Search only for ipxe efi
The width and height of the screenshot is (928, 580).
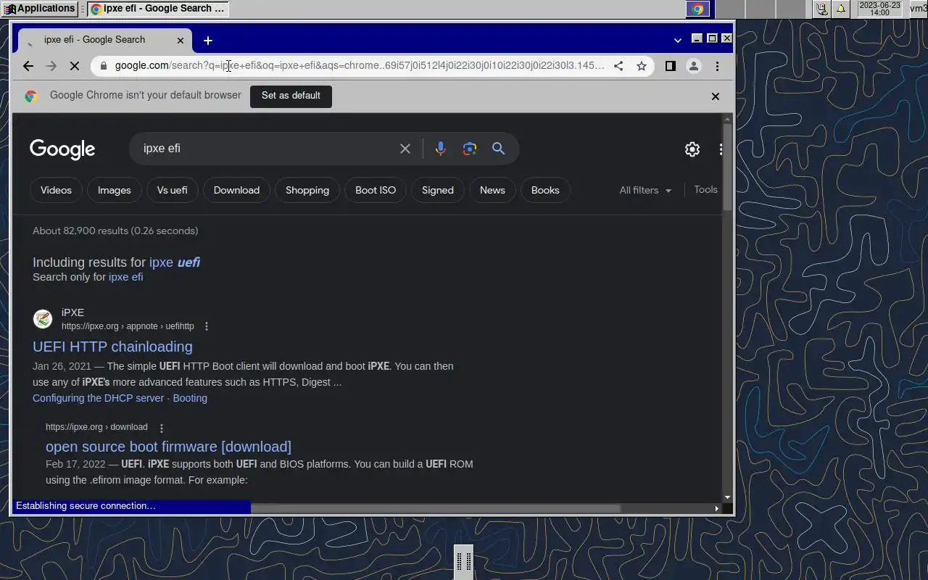coord(125,277)
